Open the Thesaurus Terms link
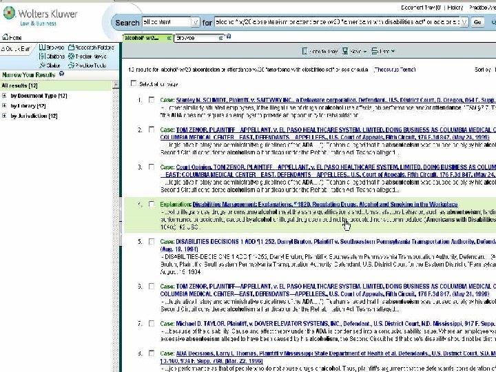 pos(395,70)
